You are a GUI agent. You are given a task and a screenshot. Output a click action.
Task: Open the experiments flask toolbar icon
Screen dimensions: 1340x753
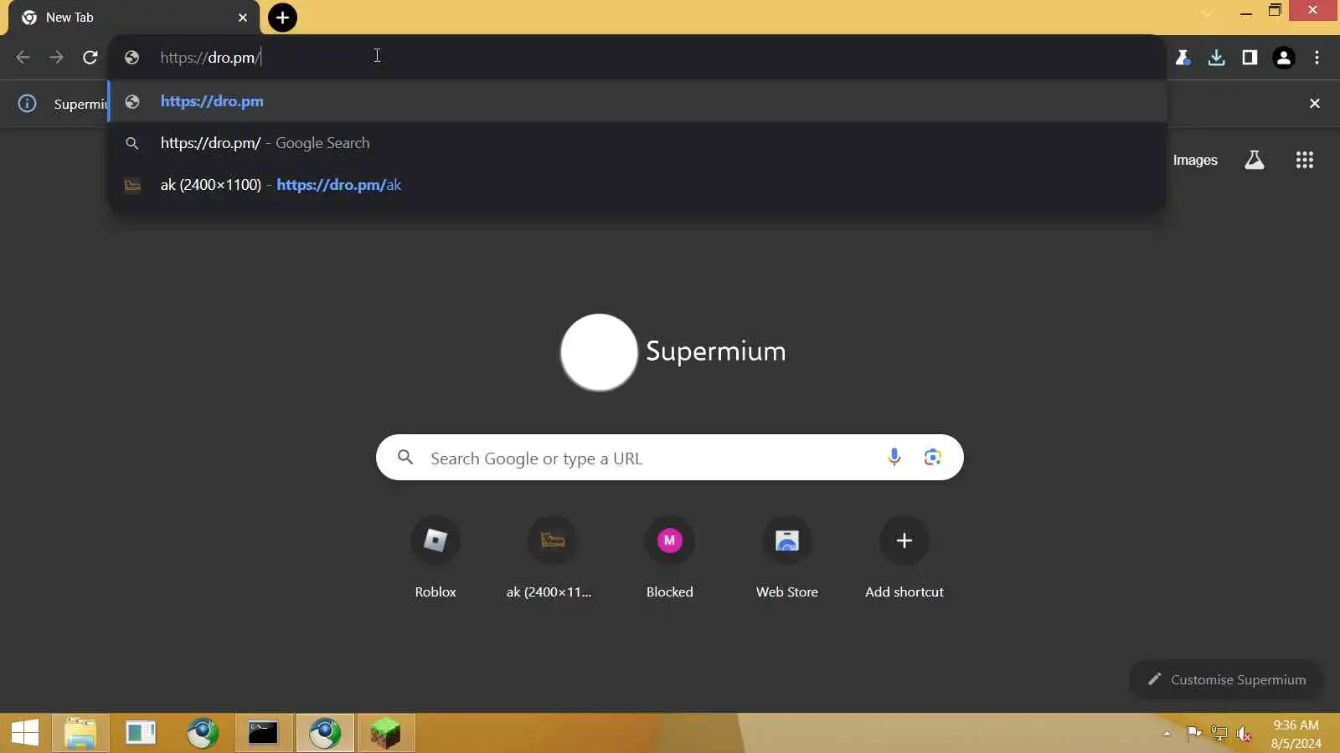pos(1183,58)
